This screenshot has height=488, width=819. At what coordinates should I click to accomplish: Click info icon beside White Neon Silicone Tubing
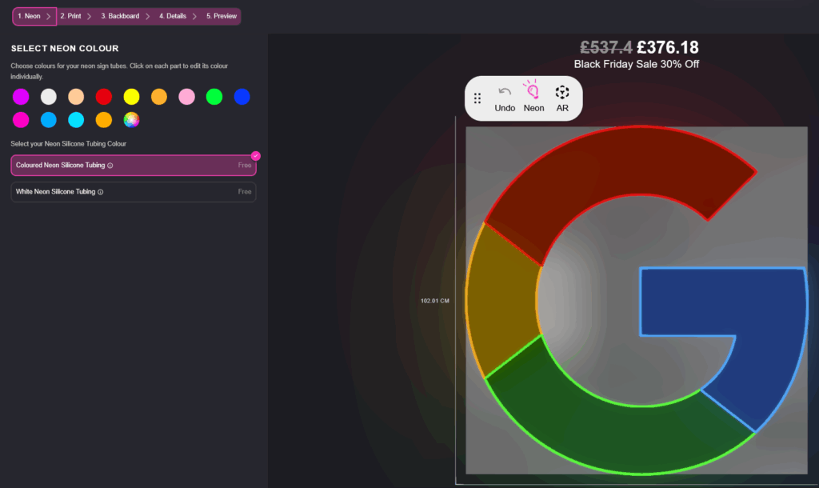[100, 192]
